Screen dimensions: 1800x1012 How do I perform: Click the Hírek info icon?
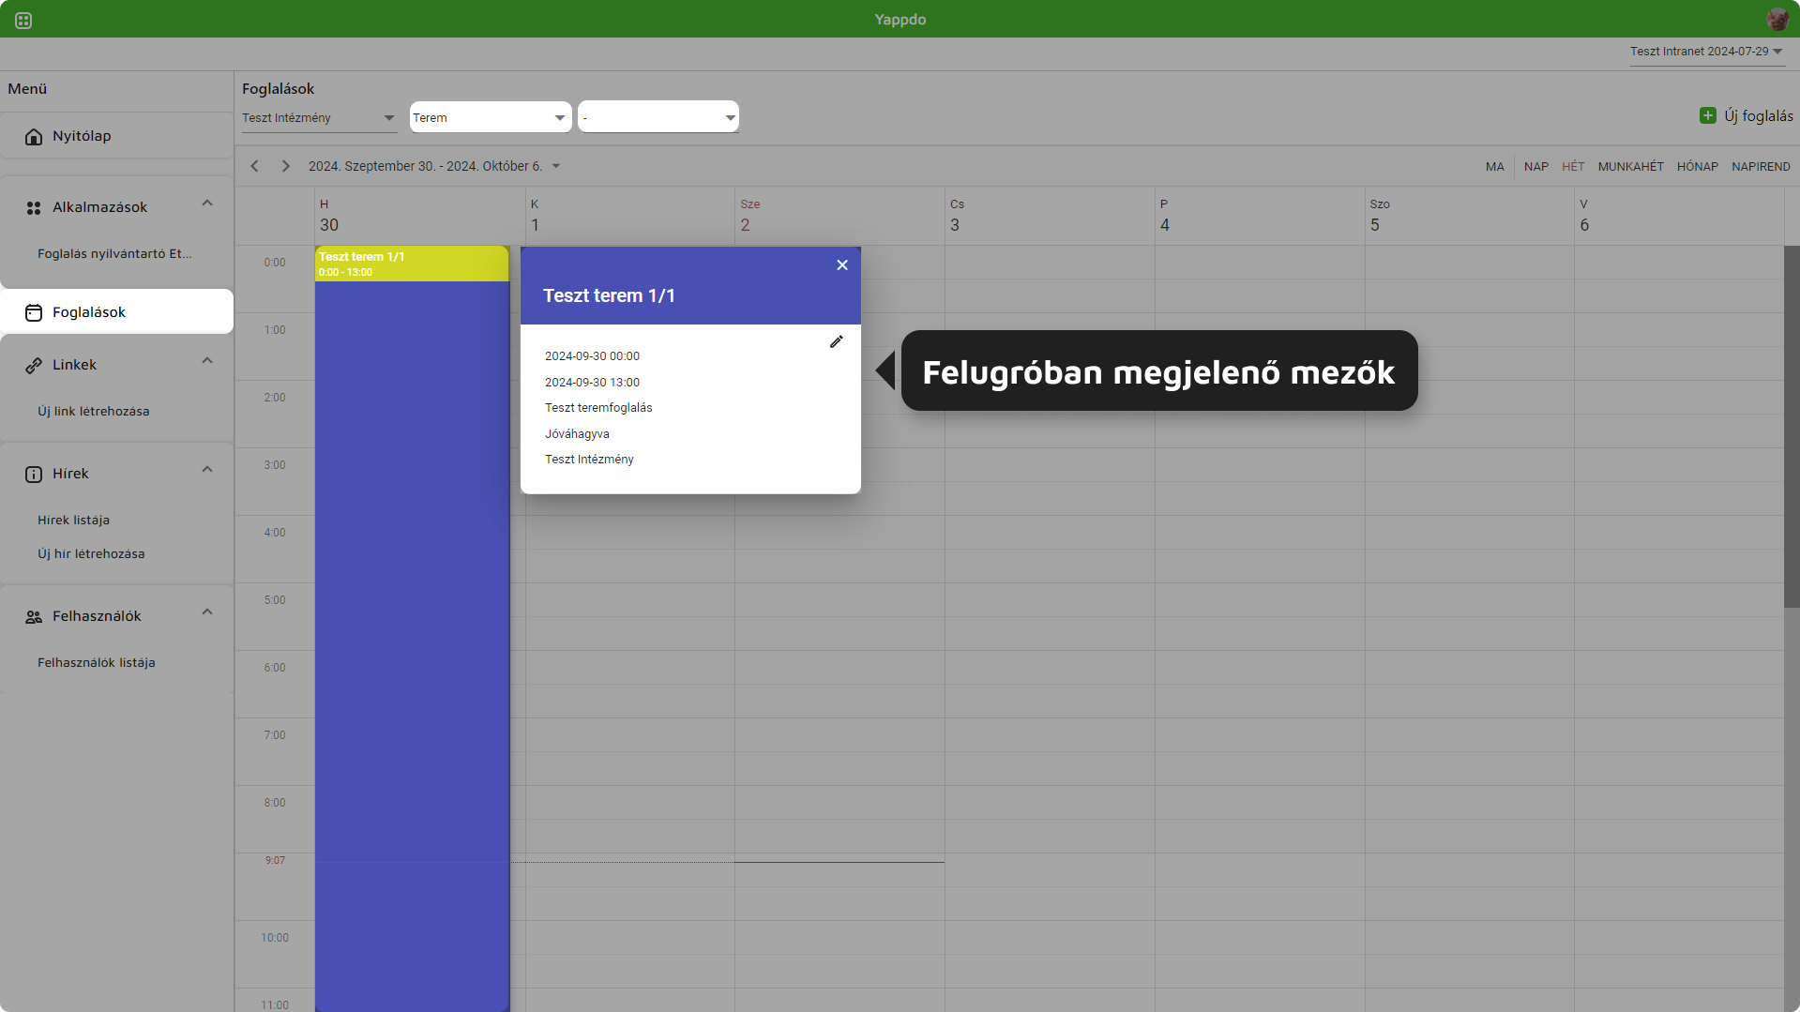pyautogui.click(x=34, y=475)
